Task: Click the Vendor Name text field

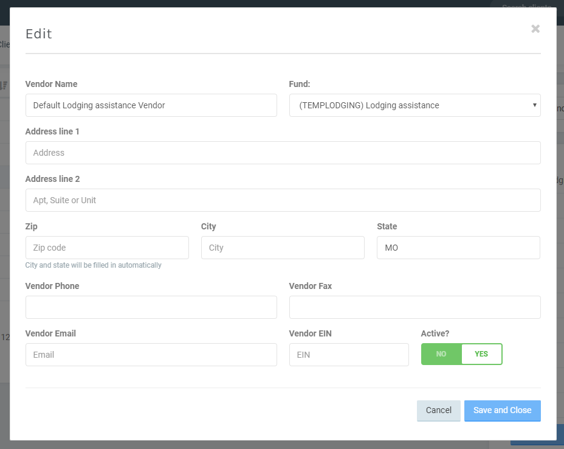Action: [151, 105]
